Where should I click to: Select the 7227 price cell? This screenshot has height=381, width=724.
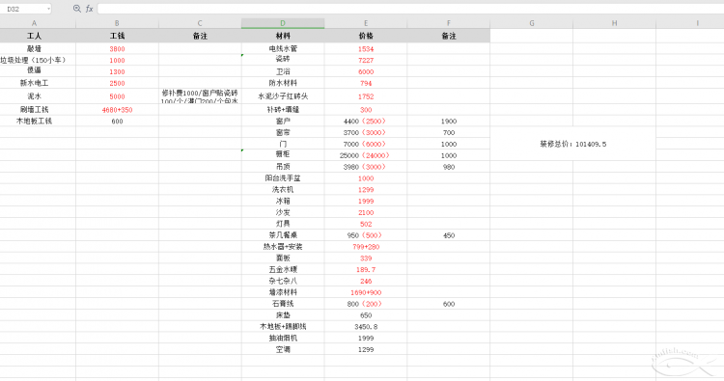pos(366,60)
